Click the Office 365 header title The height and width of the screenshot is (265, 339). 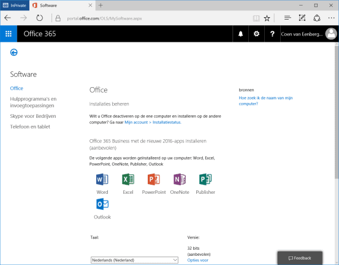(40, 34)
